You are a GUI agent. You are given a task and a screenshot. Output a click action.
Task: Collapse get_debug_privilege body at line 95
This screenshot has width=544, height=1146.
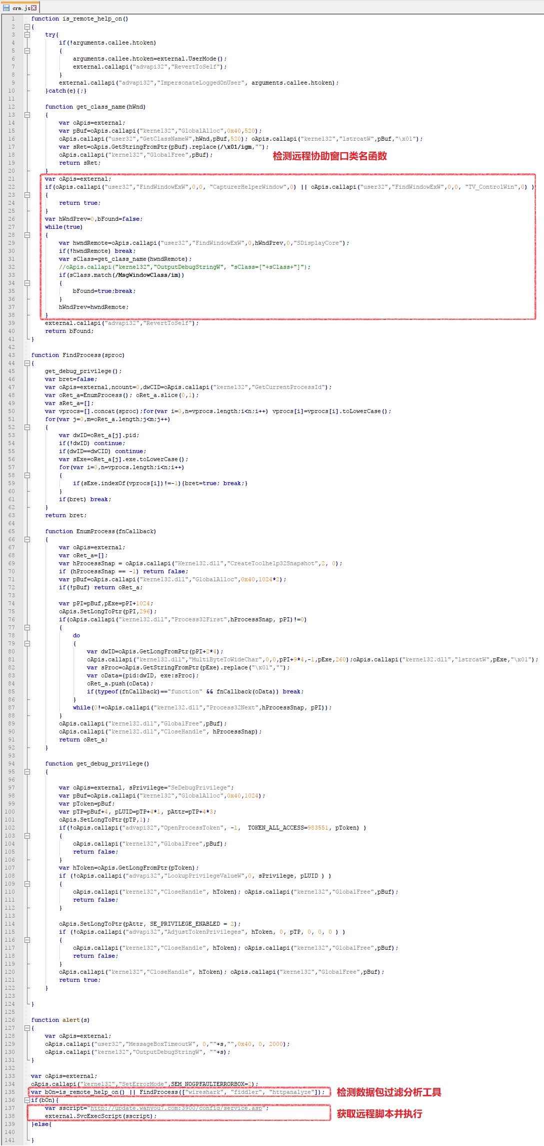tap(27, 772)
